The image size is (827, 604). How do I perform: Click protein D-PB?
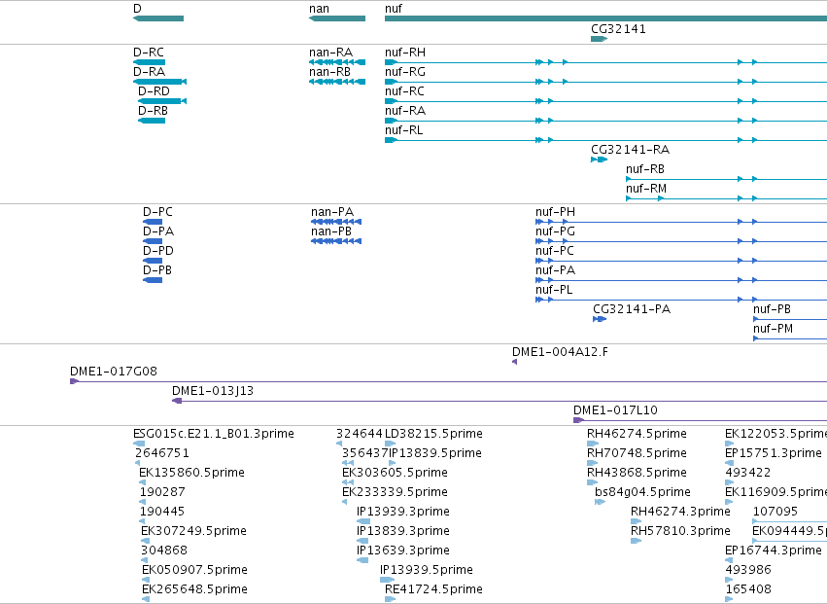(x=153, y=280)
